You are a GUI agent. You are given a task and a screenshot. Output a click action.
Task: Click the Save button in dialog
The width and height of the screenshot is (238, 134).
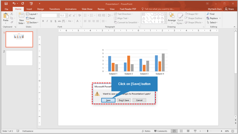tap(108, 100)
